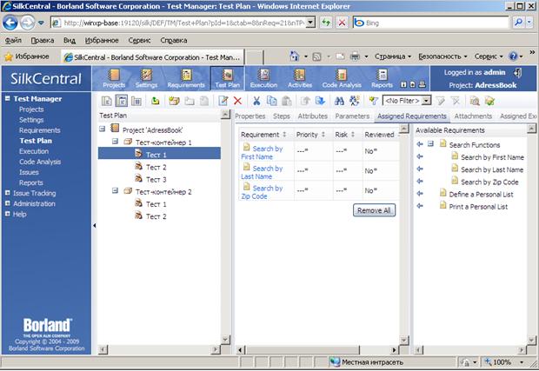This screenshot has width=539, height=371.
Task: Open the Settings module icon
Action: [146, 78]
